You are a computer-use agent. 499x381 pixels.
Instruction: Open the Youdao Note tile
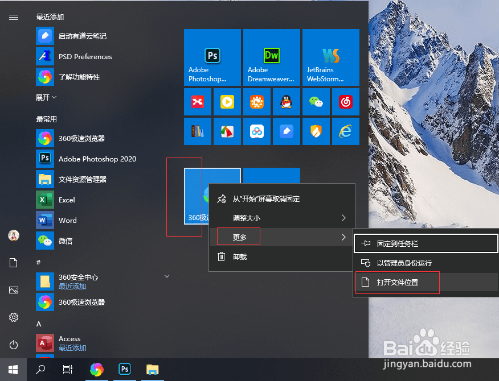click(287, 131)
